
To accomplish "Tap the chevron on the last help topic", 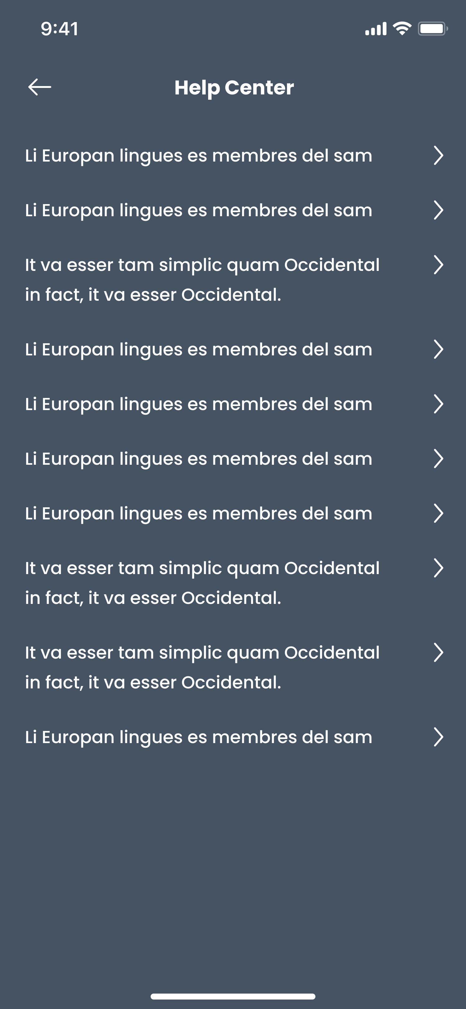I will [x=438, y=737].
